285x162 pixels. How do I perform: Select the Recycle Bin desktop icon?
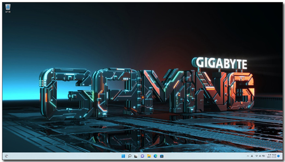click(8, 9)
